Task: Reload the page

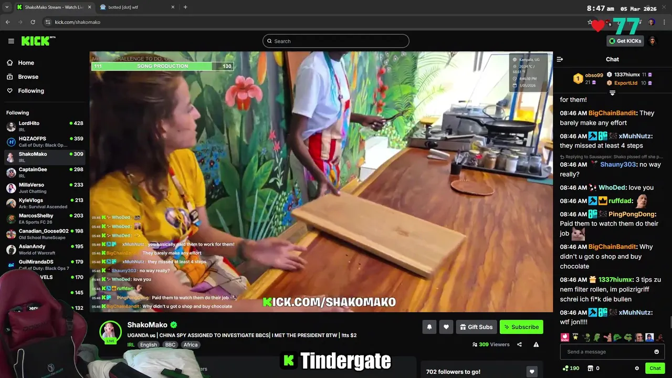Action: pos(33,22)
